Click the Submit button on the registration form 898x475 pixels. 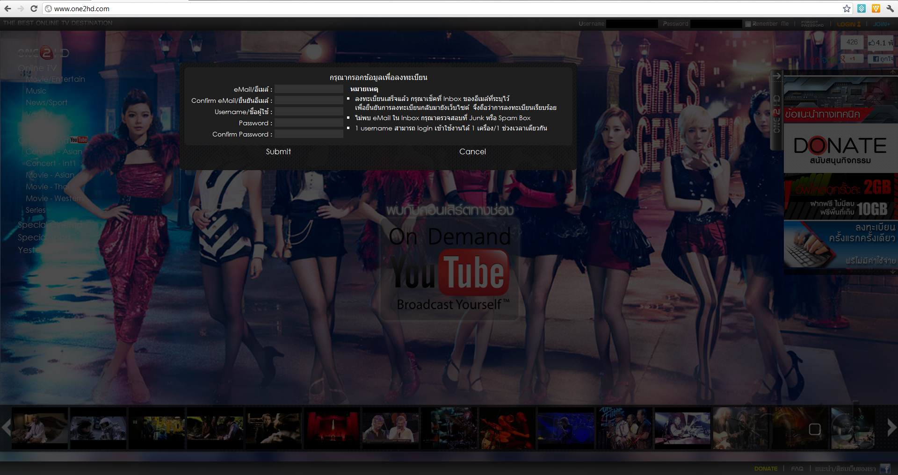click(278, 151)
